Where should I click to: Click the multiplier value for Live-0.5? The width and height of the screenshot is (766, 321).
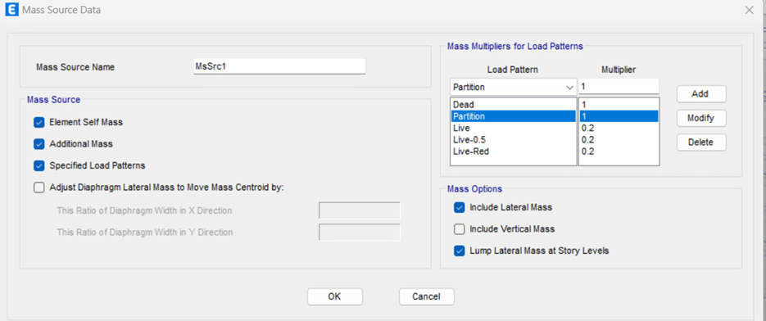(x=619, y=140)
